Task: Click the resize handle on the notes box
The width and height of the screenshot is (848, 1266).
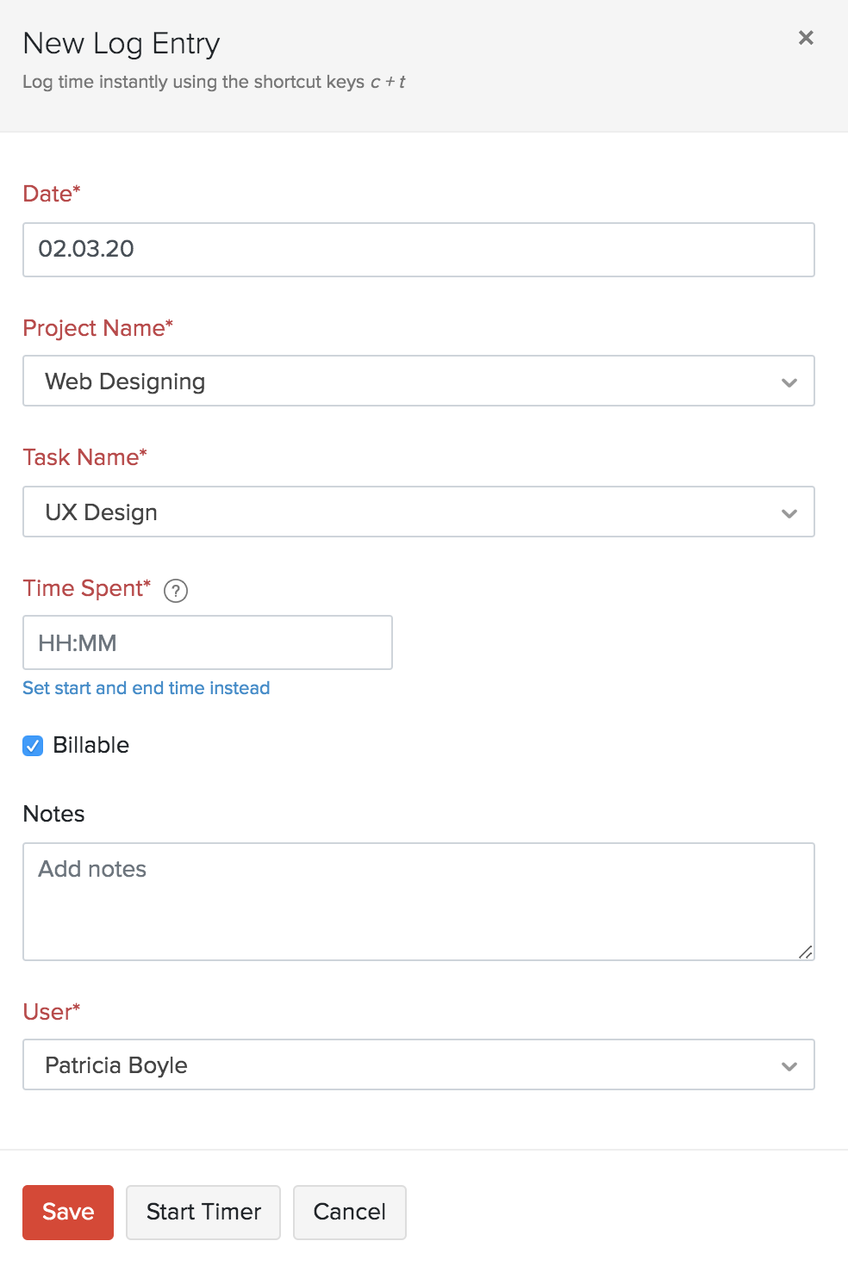Action: pyautogui.click(x=806, y=952)
